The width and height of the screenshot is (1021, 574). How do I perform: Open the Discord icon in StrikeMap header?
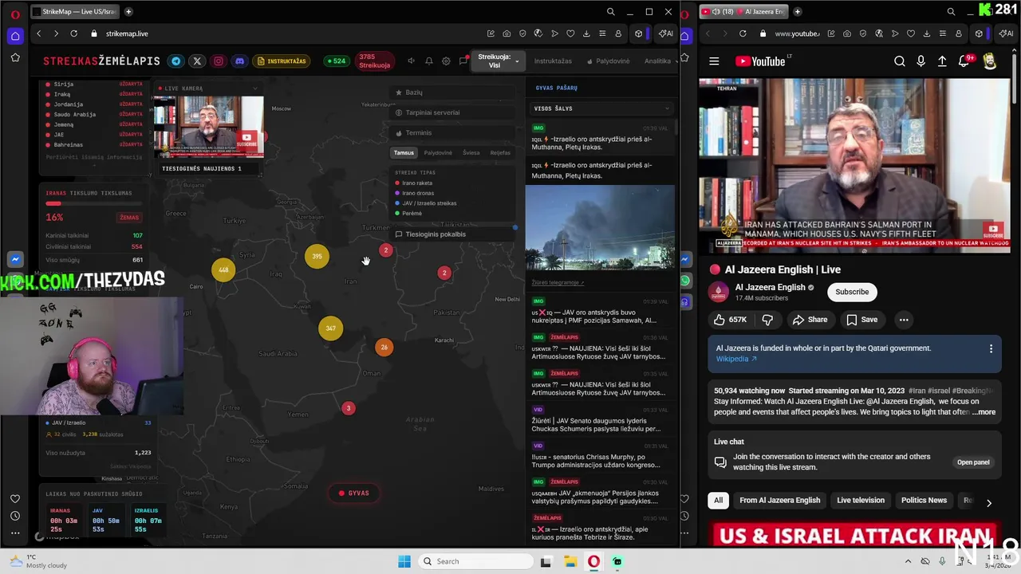239,61
